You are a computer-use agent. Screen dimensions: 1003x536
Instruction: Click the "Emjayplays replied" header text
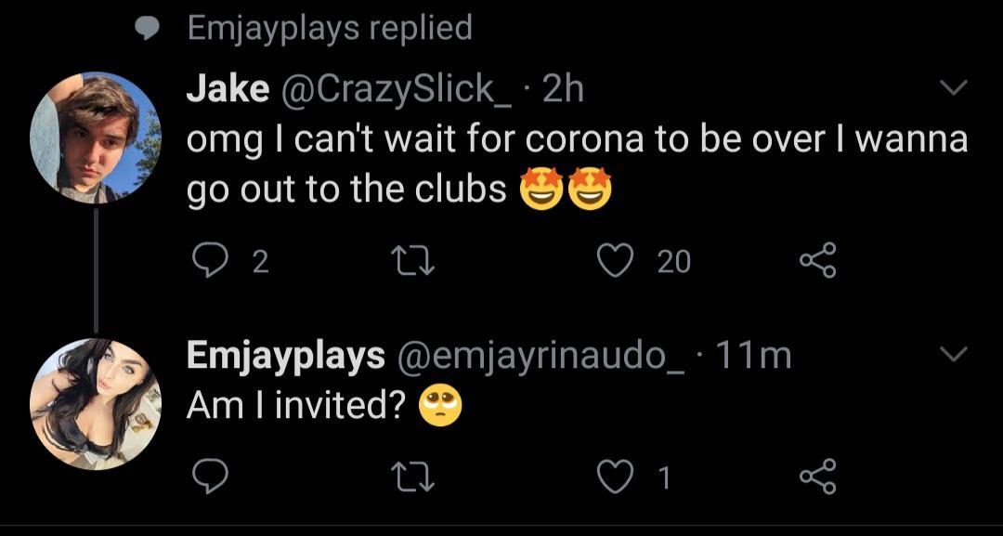click(330, 28)
